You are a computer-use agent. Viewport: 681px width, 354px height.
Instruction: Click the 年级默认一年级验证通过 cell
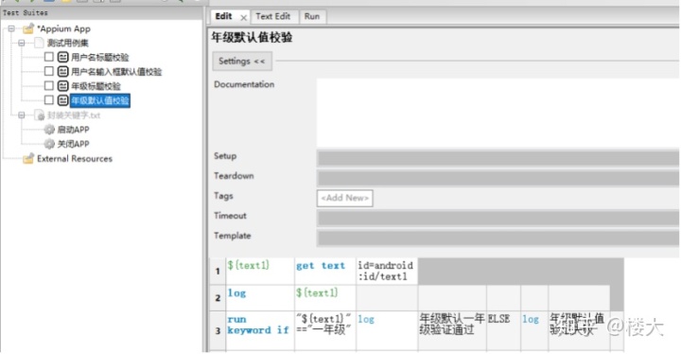(x=452, y=330)
